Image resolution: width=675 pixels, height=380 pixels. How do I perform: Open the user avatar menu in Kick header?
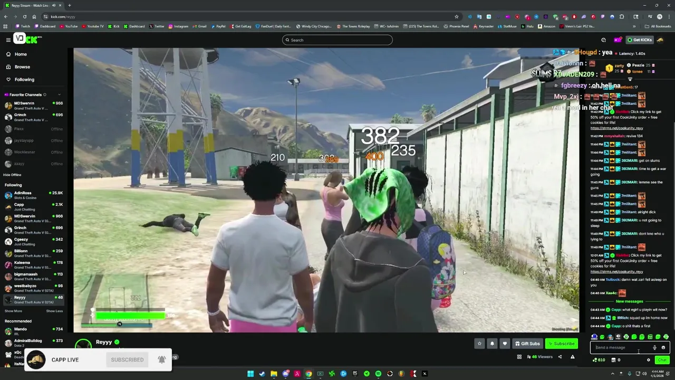coord(660,40)
